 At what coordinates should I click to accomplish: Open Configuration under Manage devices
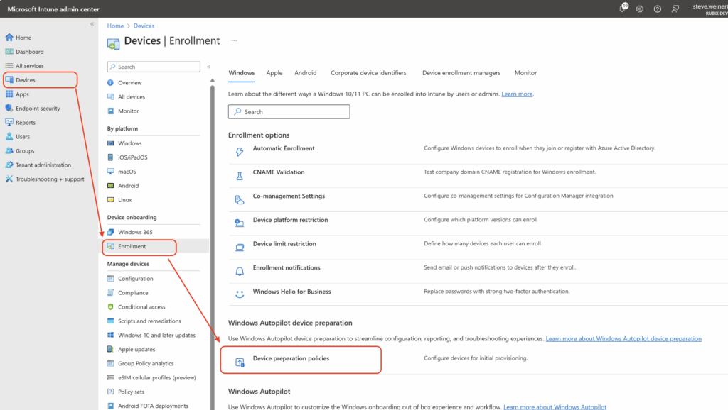(x=136, y=279)
